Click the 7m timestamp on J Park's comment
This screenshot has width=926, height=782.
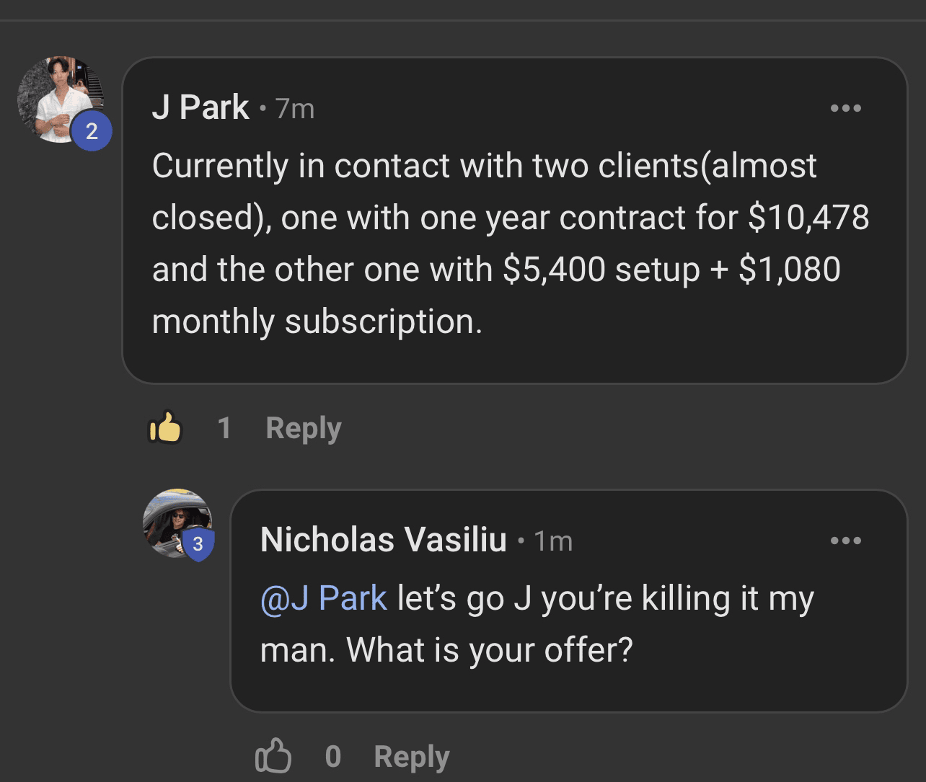pos(295,109)
